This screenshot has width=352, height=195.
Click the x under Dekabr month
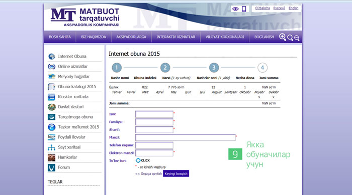[274, 97]
